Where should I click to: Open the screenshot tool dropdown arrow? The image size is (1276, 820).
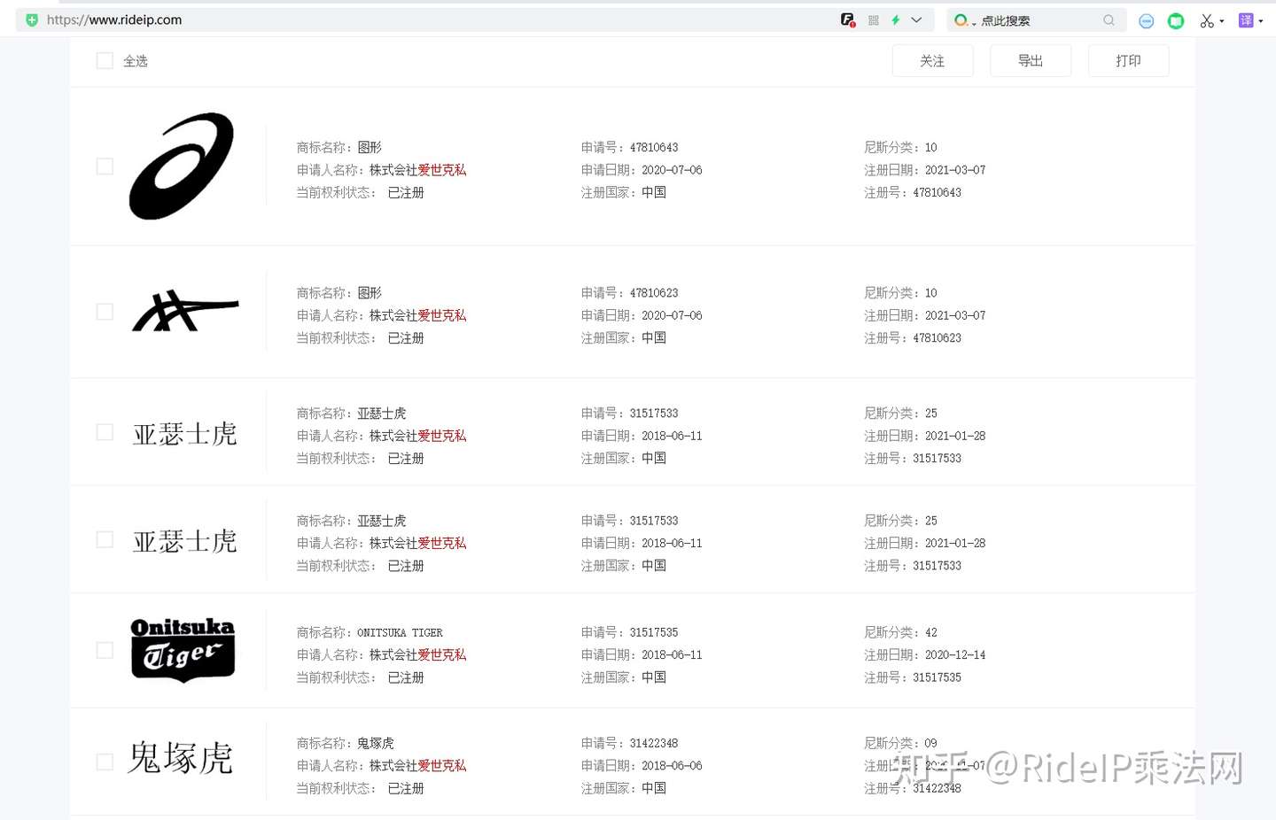click(x=1222, y=21)
